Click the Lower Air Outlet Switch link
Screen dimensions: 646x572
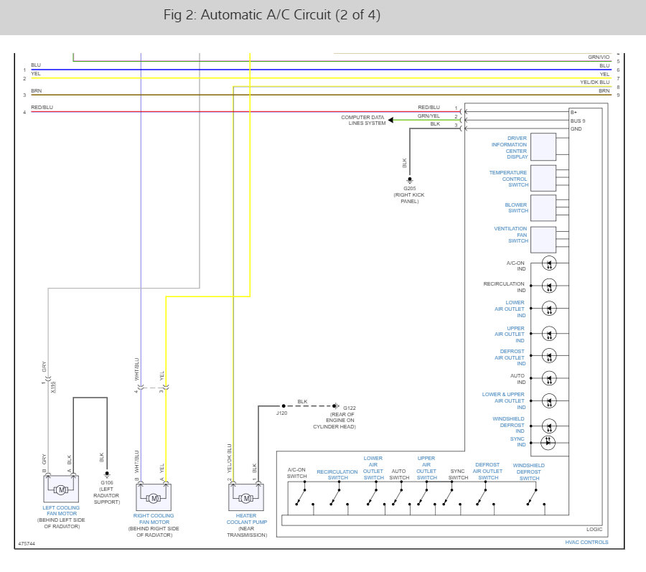pos(373,468)
